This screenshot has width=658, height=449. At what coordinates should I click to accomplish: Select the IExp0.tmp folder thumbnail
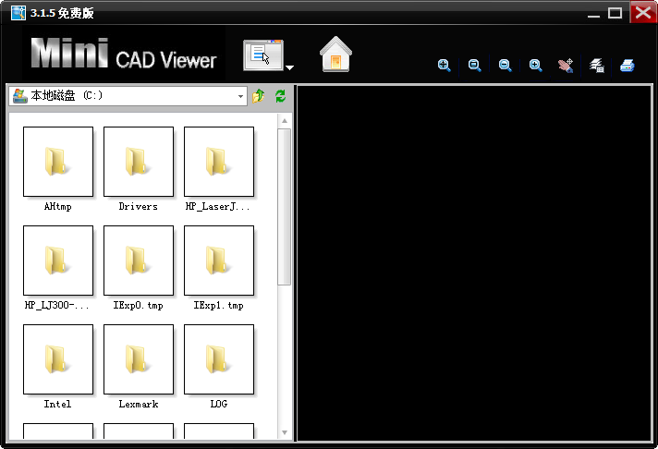click(139, 261)
